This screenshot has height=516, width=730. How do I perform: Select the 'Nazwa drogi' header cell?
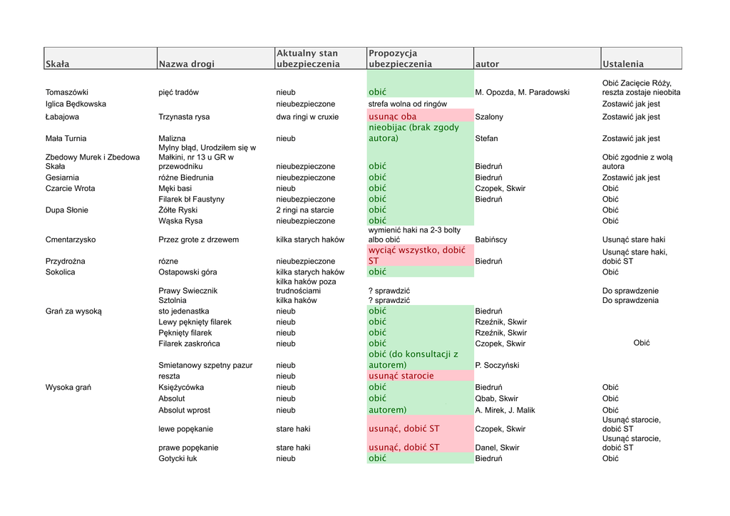pyautogui.click(x=186, y=63)
